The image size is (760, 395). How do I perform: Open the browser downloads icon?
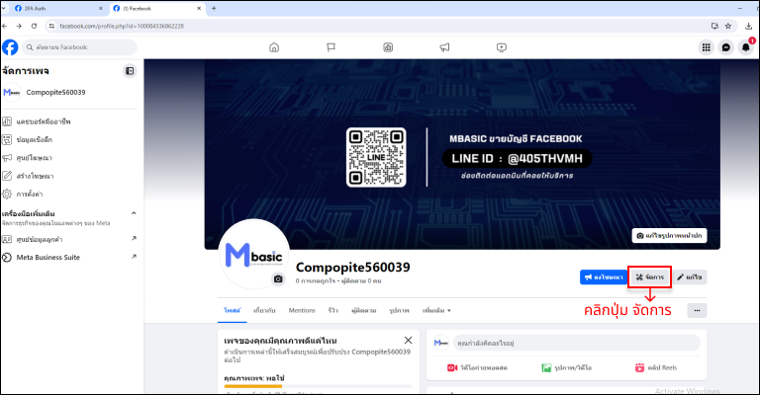click(x=749, y=26)
